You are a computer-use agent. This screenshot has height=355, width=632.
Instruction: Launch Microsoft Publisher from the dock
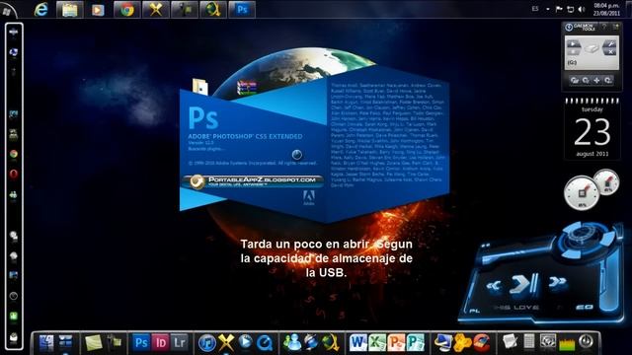coord(416,343)
